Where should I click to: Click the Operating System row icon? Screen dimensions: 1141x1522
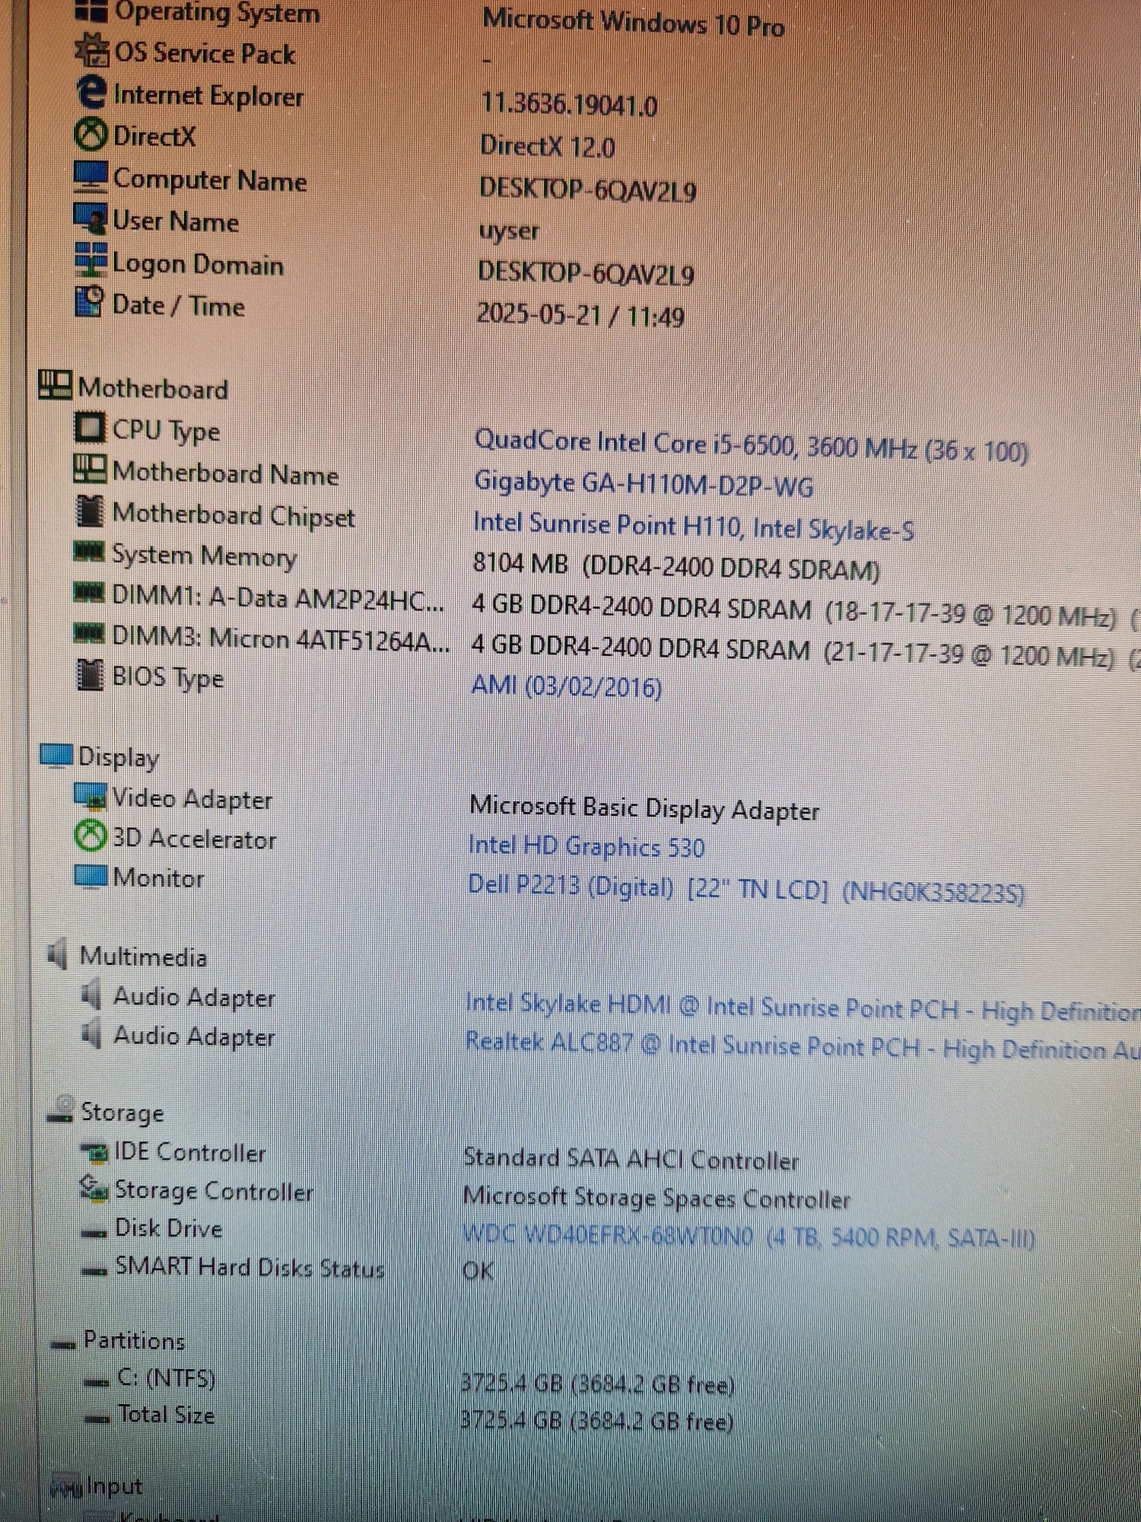pyautogui.click(x=91, y=11)
